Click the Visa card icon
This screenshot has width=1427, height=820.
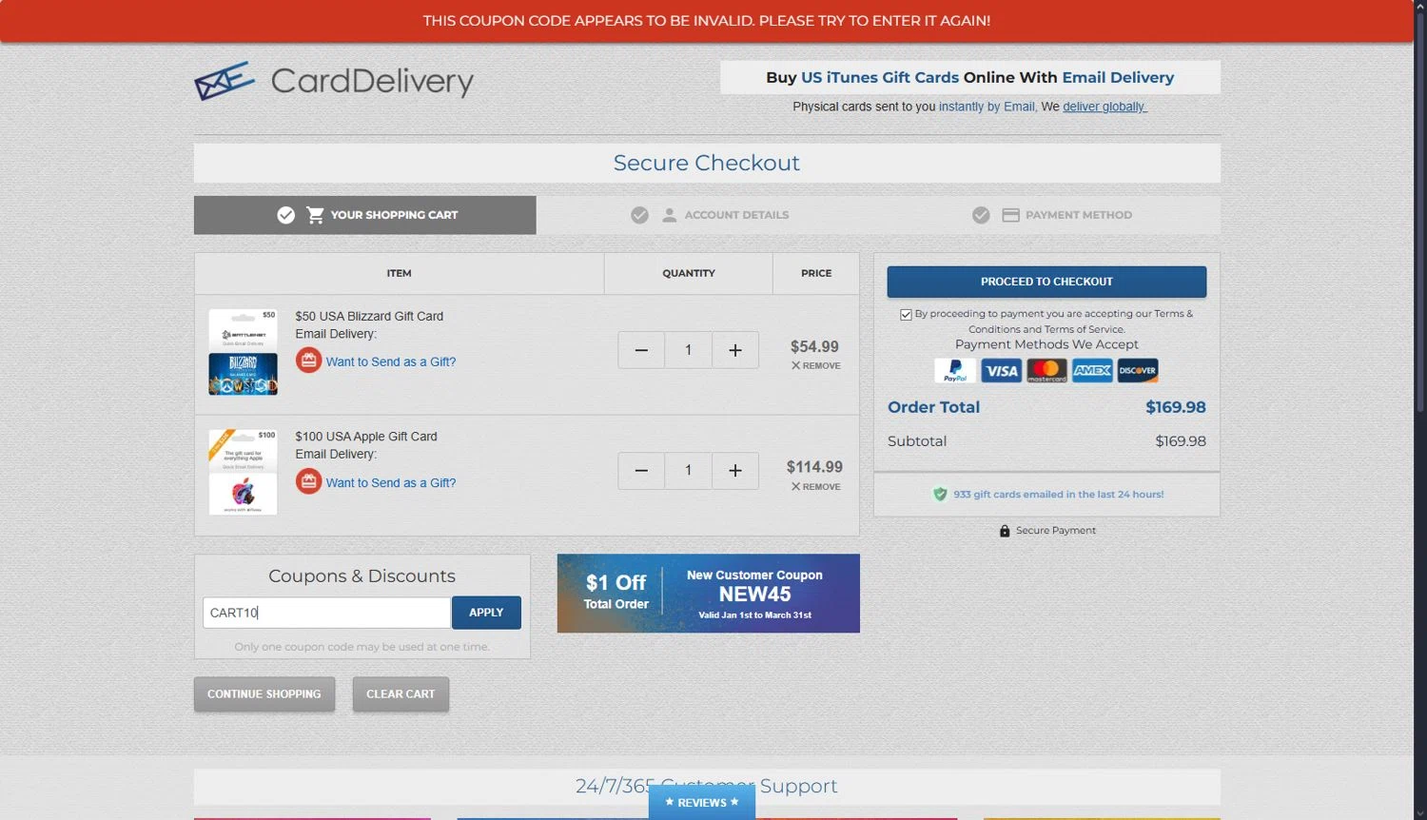pos(1001,371)
